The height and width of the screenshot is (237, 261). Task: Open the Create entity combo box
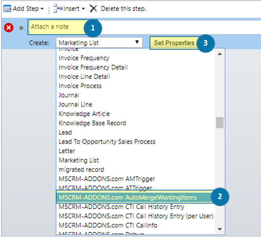(x=99, y=43)
